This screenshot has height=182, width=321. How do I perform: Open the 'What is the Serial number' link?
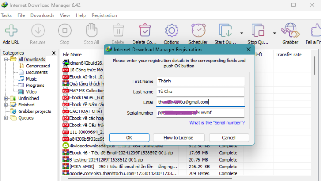click(217, 123)
